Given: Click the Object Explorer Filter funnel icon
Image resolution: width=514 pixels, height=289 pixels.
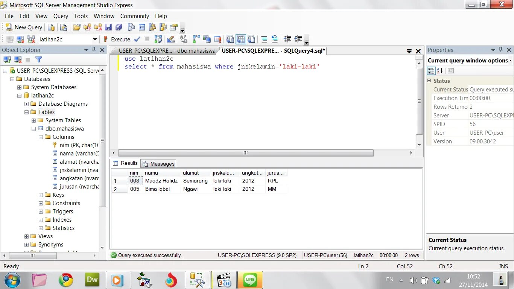Looking at the screenshot, I should (39, 59).
